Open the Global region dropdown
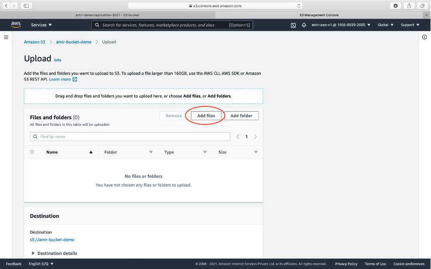The width and height of the screenshot is (431, 269). pyautogui.click(x=385, y=25)
